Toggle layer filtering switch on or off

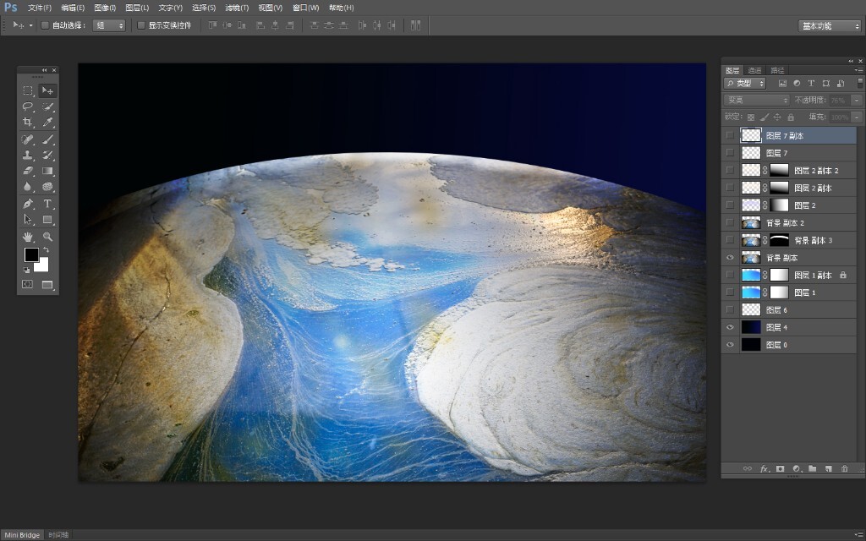pyautogui.click(x=860, y=83)
